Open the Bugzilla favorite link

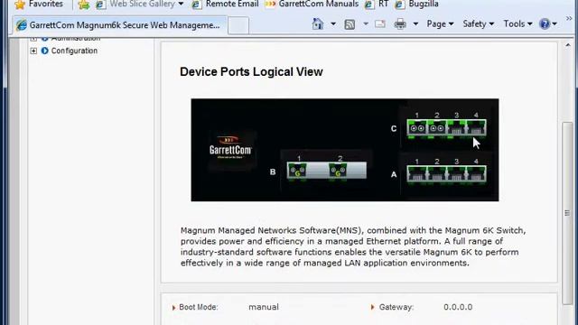[416, 4]
